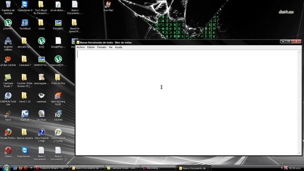The image size is (304, 171).
Task: Open the Edición menu
Action: 91,47
